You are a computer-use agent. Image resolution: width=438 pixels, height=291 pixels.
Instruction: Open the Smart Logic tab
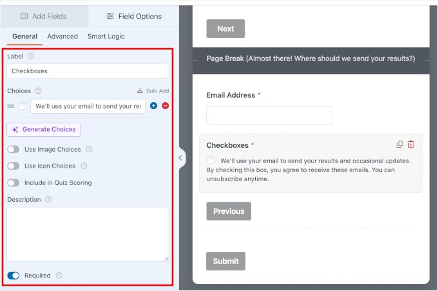106,37
